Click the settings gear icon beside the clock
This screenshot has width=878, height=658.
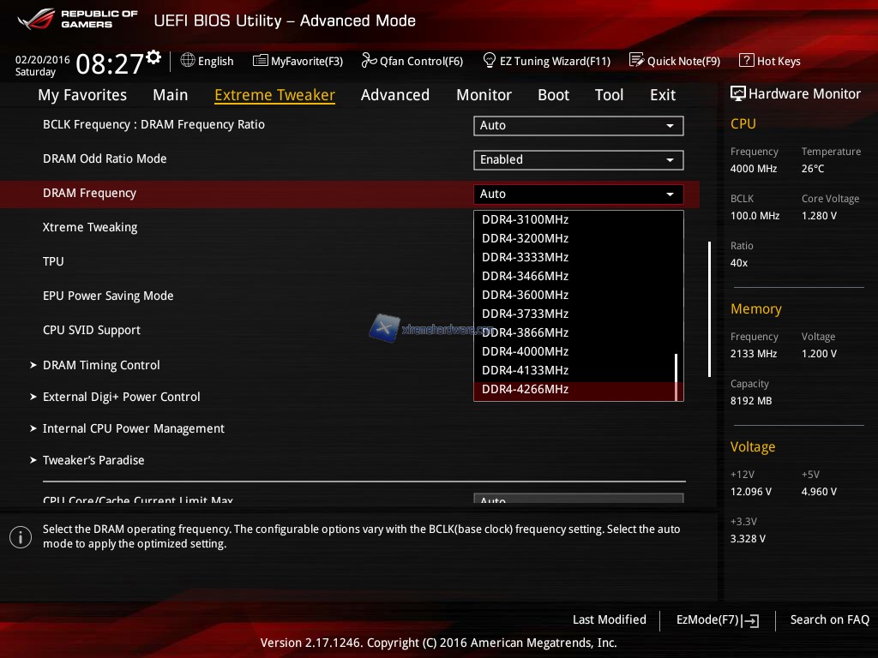153,57
